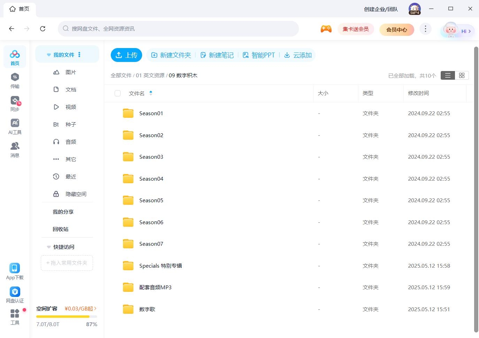Viewport: 479px width, 338px height.
Task: Click the SVIP4 user avatar
Action: (415, 9)
